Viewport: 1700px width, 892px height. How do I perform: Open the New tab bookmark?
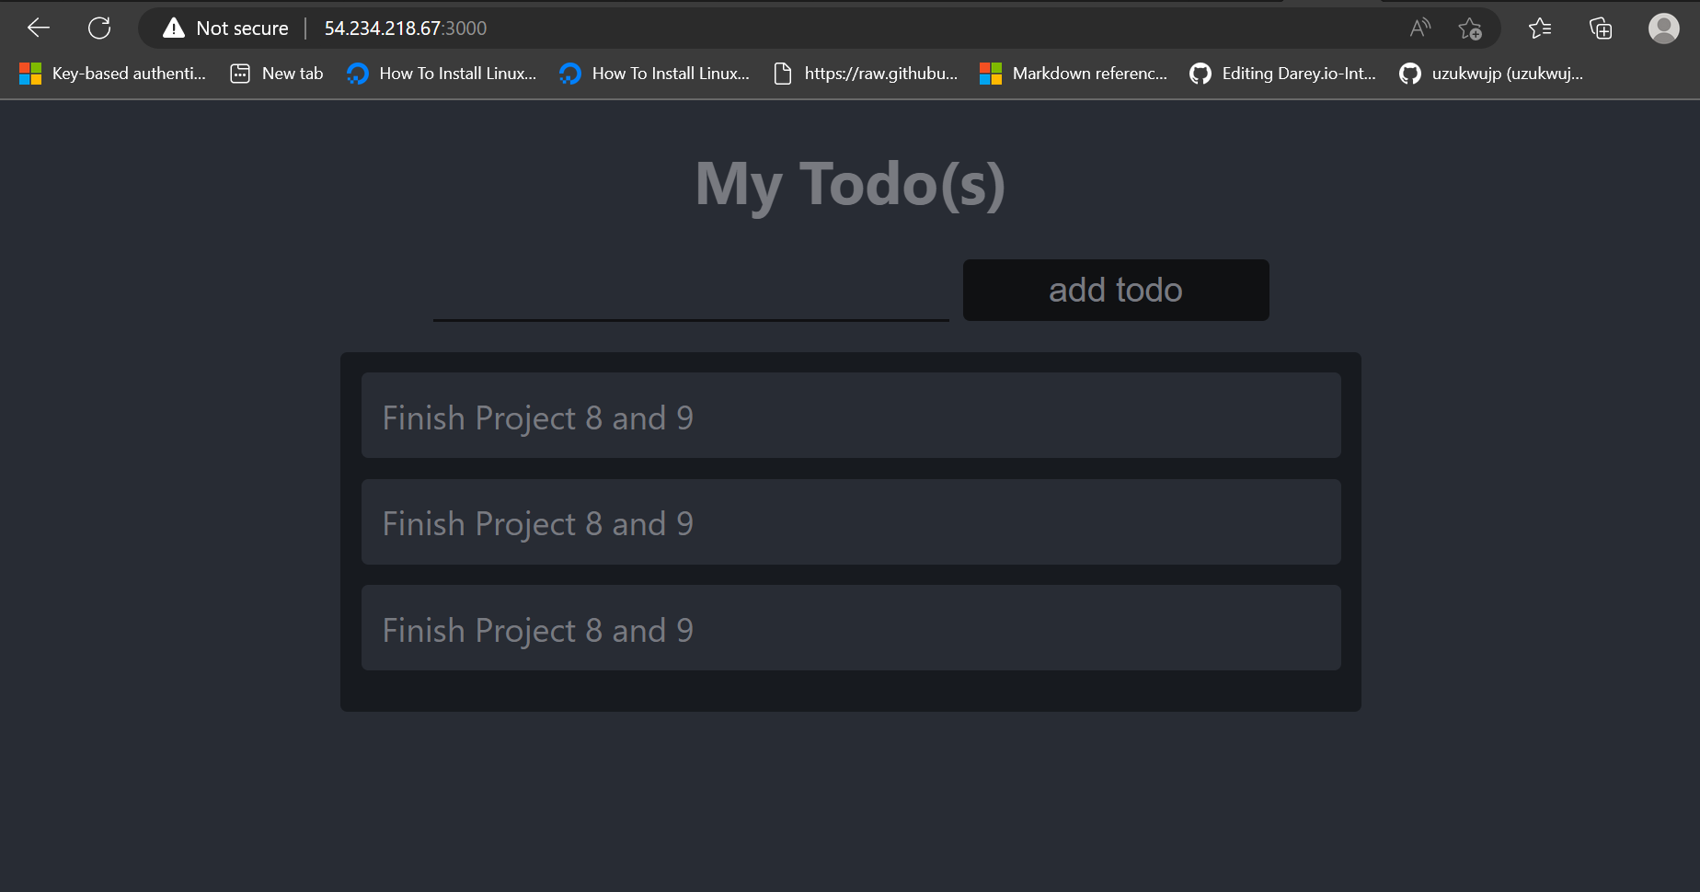[276, 73]
